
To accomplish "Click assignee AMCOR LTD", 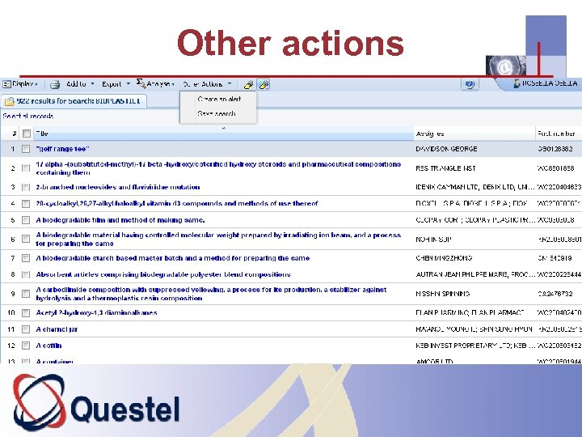I will pos(434,361).
